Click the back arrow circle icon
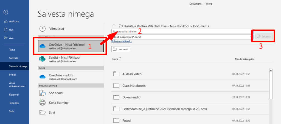Viewport: 281px width, 124px height. tap(6, 12)
